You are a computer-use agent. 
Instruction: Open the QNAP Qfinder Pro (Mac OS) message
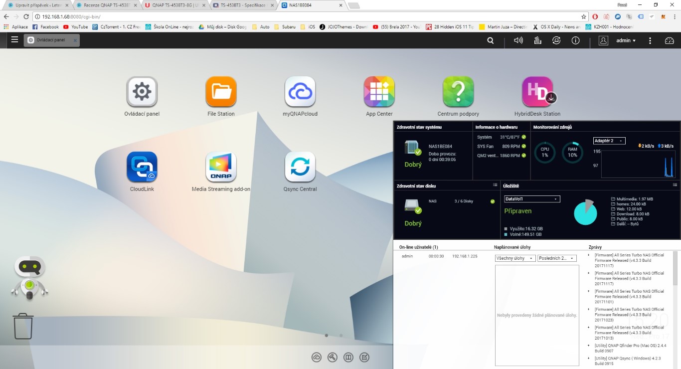point(630,348)
